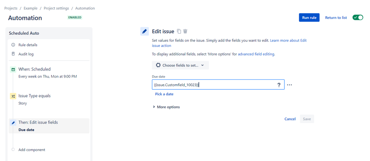Click the gear icon in Choose fields
This screenshot has height=161, width=370.
[x=158, y=65]
